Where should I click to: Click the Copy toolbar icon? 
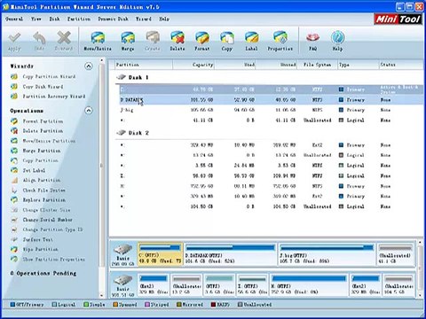(227, 42)
